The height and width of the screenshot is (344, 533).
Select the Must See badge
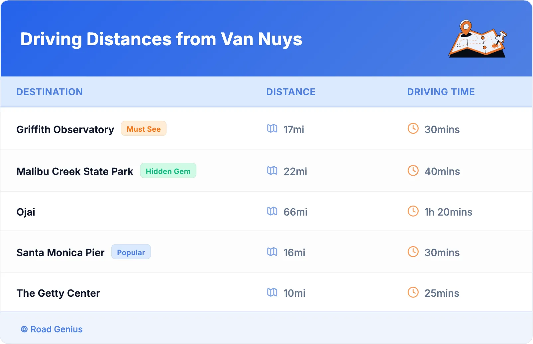[144, 129]
